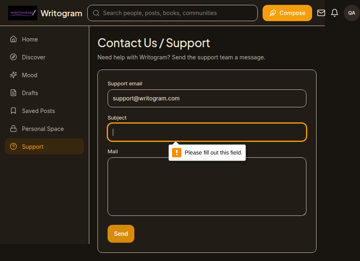The width and height of the screenshot is (360, 261).
Task: Focus the Subject input field
Action: click(x=207, y=132)
